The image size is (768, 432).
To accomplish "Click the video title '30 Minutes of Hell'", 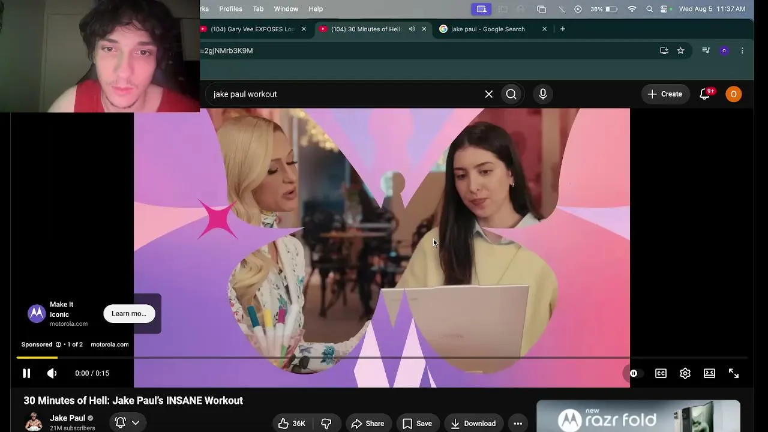I will coord(133,400).
